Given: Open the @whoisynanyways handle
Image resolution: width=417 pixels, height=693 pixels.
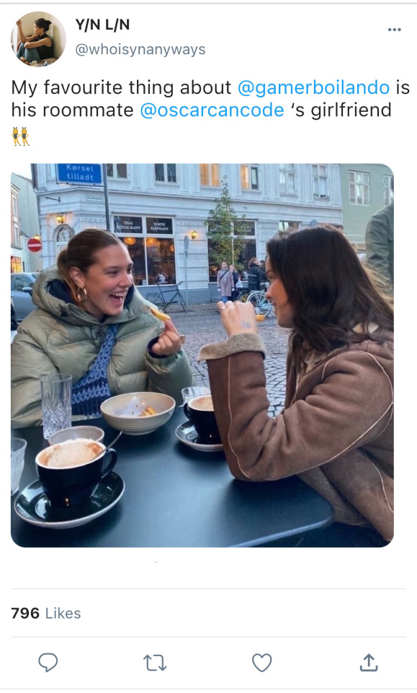Looking at the screenshot, I should click(x=140, y=49).
